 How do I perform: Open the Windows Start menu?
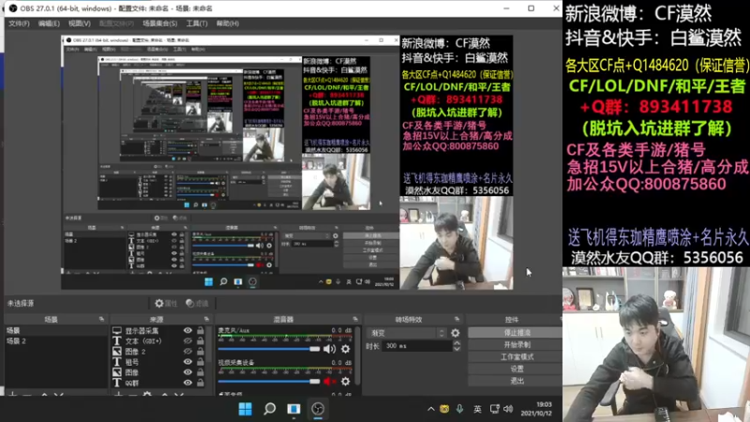[246, 409]
